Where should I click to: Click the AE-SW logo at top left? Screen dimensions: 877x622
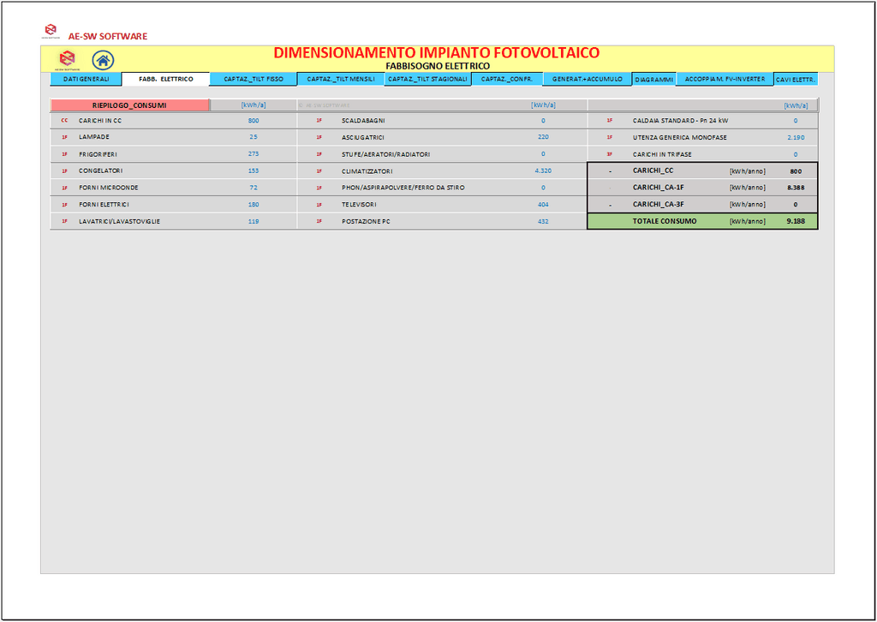(51, 33)
